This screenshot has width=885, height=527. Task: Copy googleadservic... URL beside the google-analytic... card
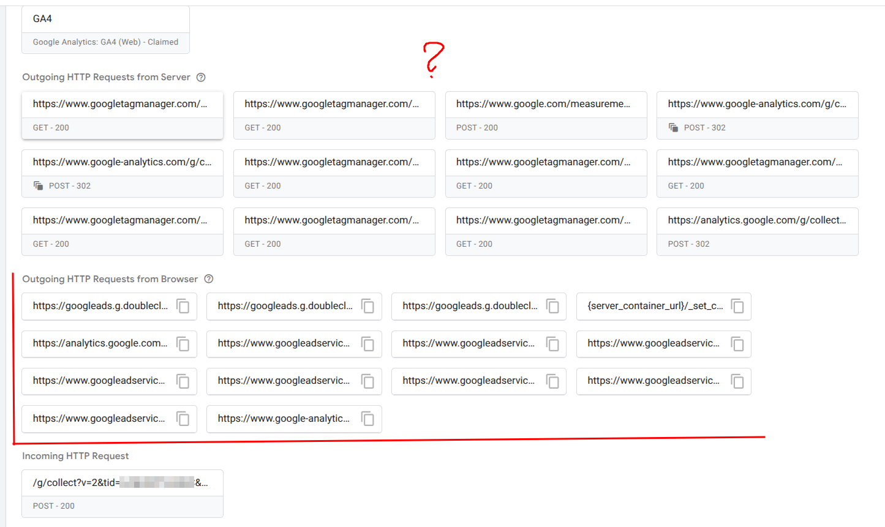click(183, 419)
